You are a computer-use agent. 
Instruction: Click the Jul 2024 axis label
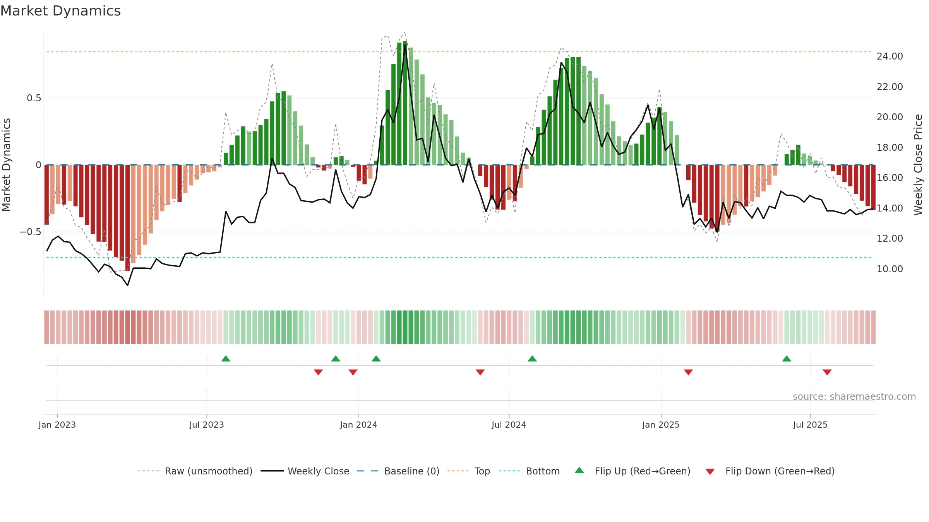click(x=509, y=425)
